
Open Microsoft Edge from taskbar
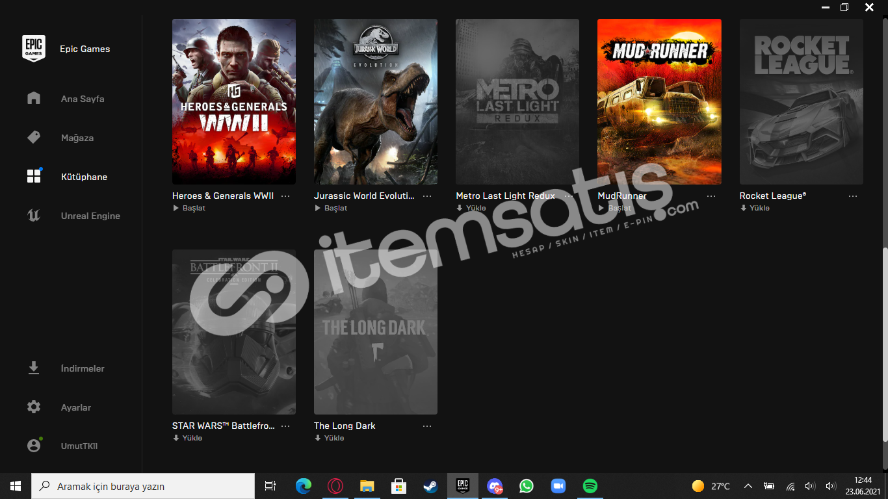pyautogui.click(x=304, y=486)
